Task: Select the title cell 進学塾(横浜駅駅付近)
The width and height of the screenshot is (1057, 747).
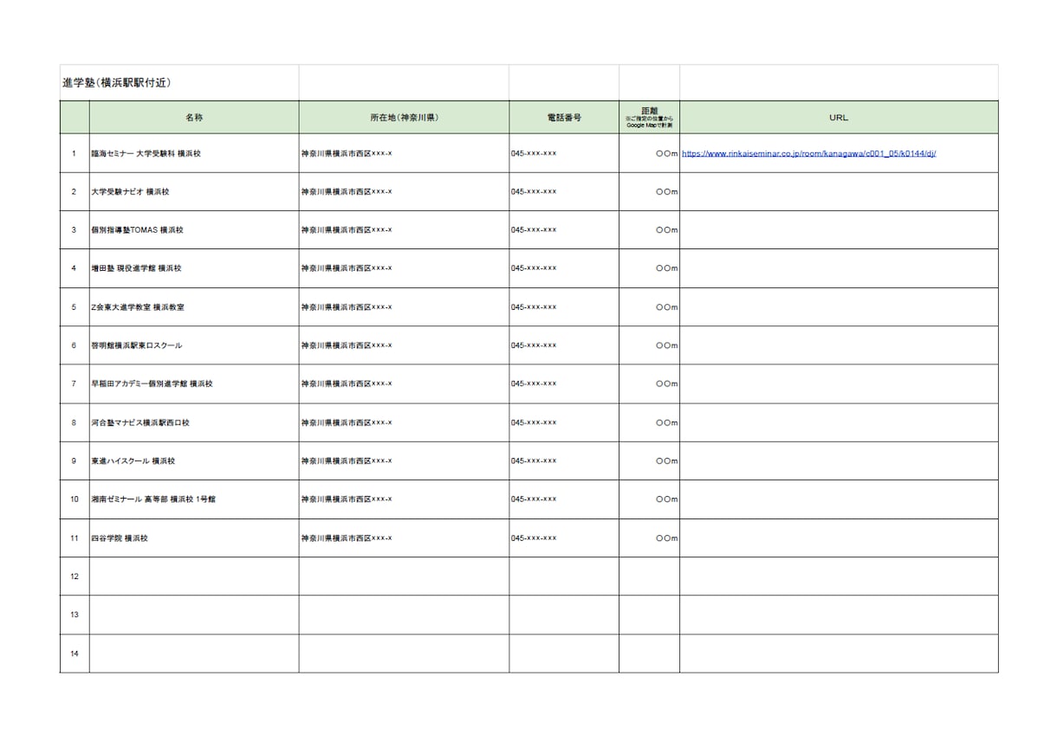Action: click(x=179, y=83)
